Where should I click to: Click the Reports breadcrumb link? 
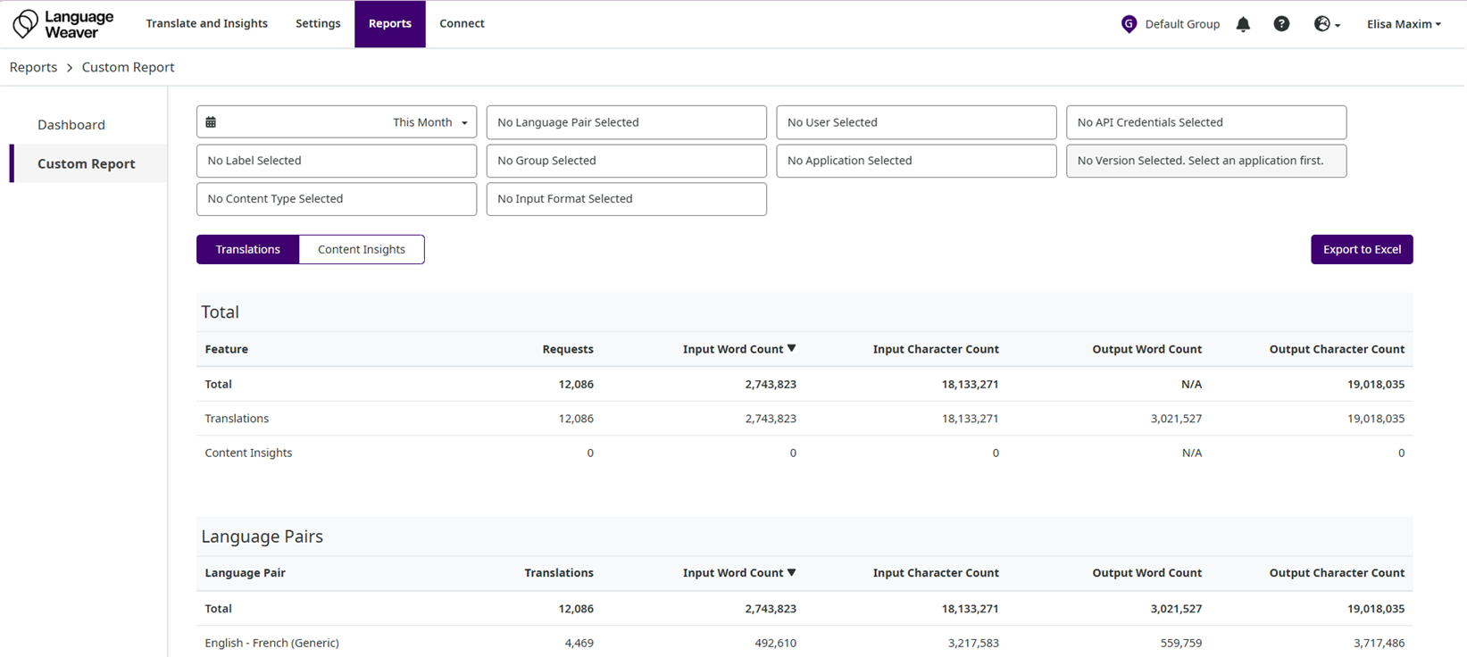33,67
